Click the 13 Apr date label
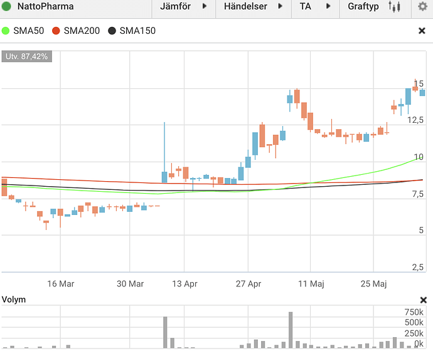 (x=184, y=284)
